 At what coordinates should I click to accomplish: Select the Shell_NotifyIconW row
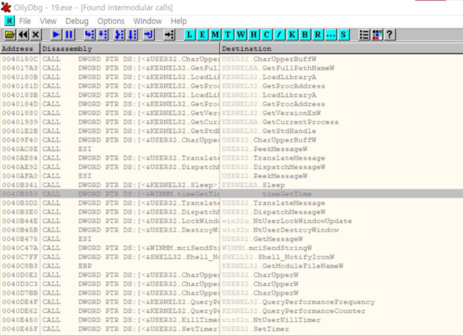coord(231,257)
